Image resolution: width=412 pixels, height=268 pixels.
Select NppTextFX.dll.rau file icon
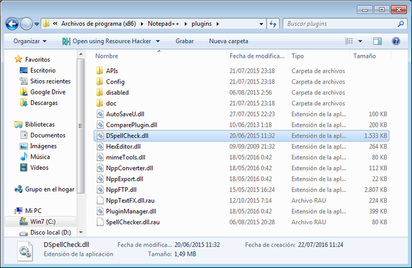click(x=100, y=201)
